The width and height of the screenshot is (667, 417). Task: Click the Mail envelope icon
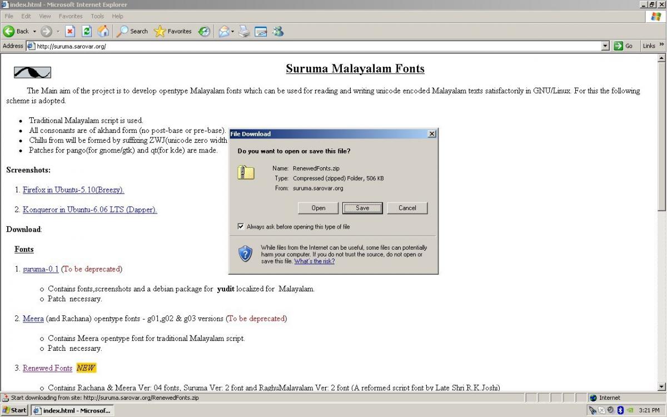(x=223, y=31)
